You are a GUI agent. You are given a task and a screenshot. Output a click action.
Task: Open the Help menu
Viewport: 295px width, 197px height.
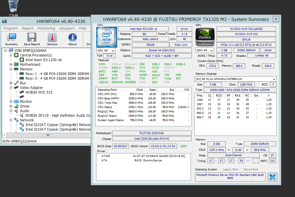click(83, 28)
